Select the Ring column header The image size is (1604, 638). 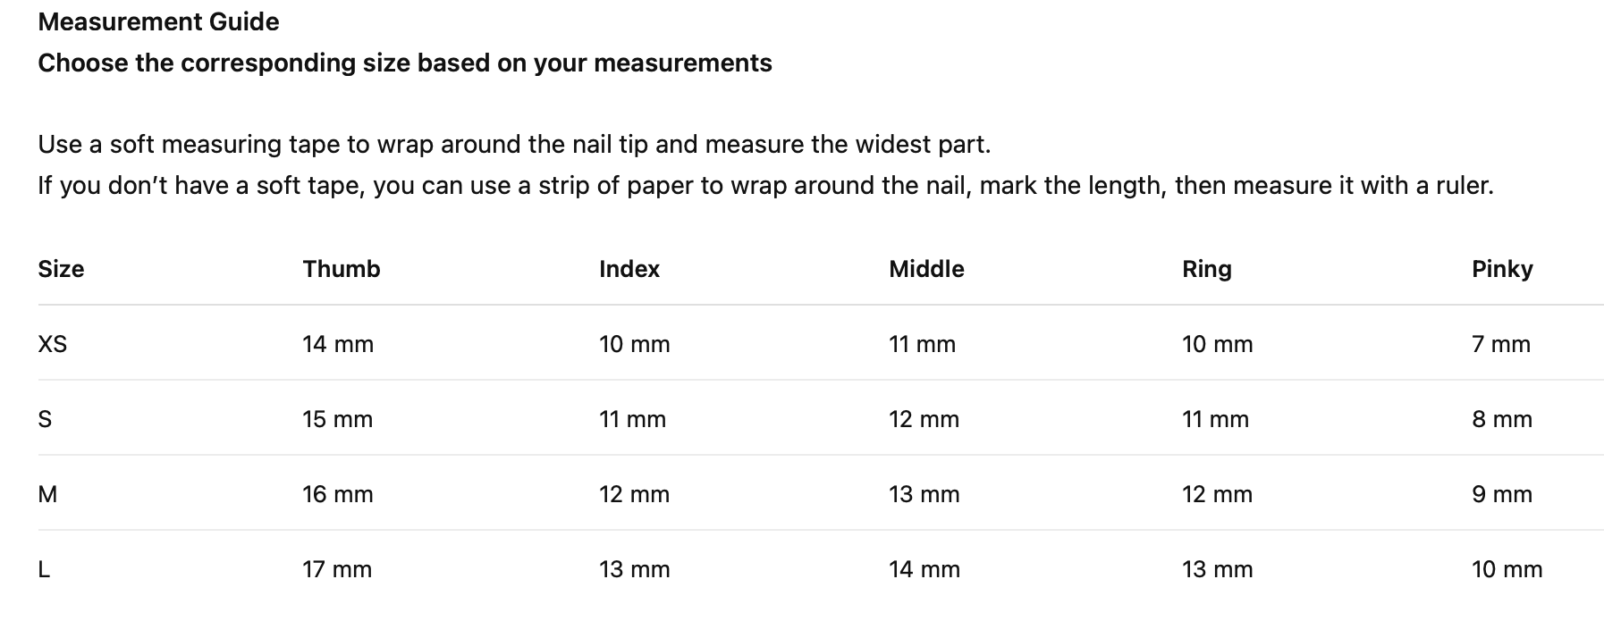(1206, 269)
